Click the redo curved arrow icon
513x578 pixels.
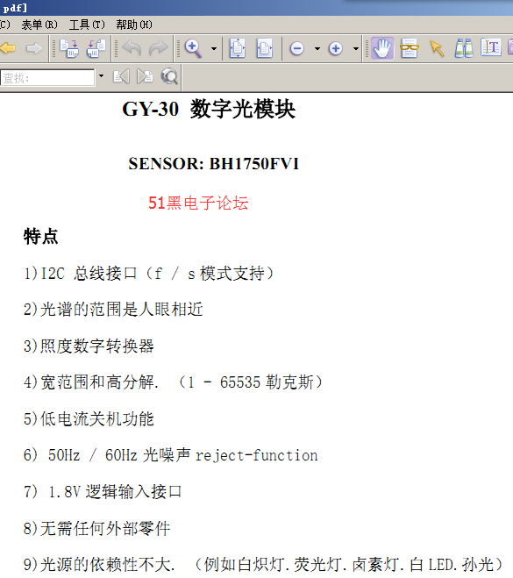pyautogui.click(x=158, y=48)
